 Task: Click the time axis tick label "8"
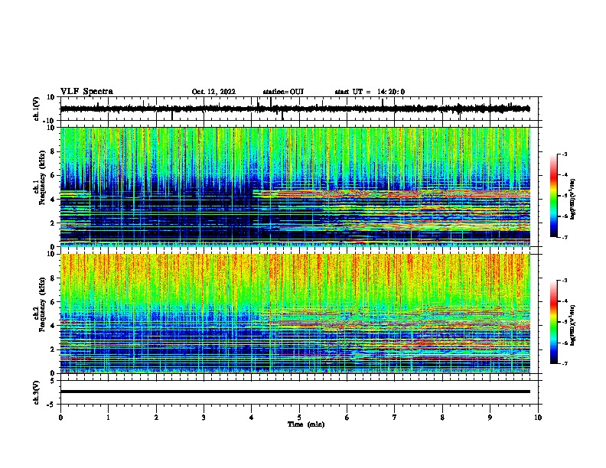tap(442, 418)
